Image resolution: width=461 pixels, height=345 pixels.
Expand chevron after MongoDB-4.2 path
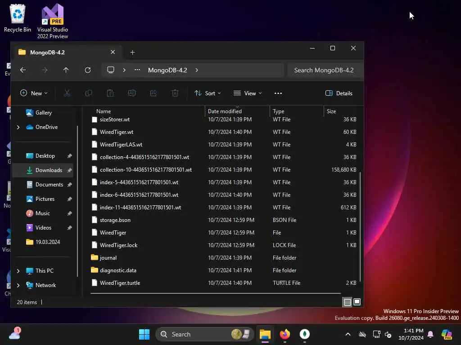(x=197, y=70)
